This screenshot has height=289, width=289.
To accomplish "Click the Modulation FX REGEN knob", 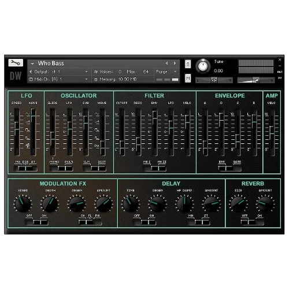I will pyautogui.click(x=77, y=203).
